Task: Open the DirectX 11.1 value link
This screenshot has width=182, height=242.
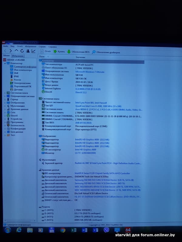Action: (81, 92)
